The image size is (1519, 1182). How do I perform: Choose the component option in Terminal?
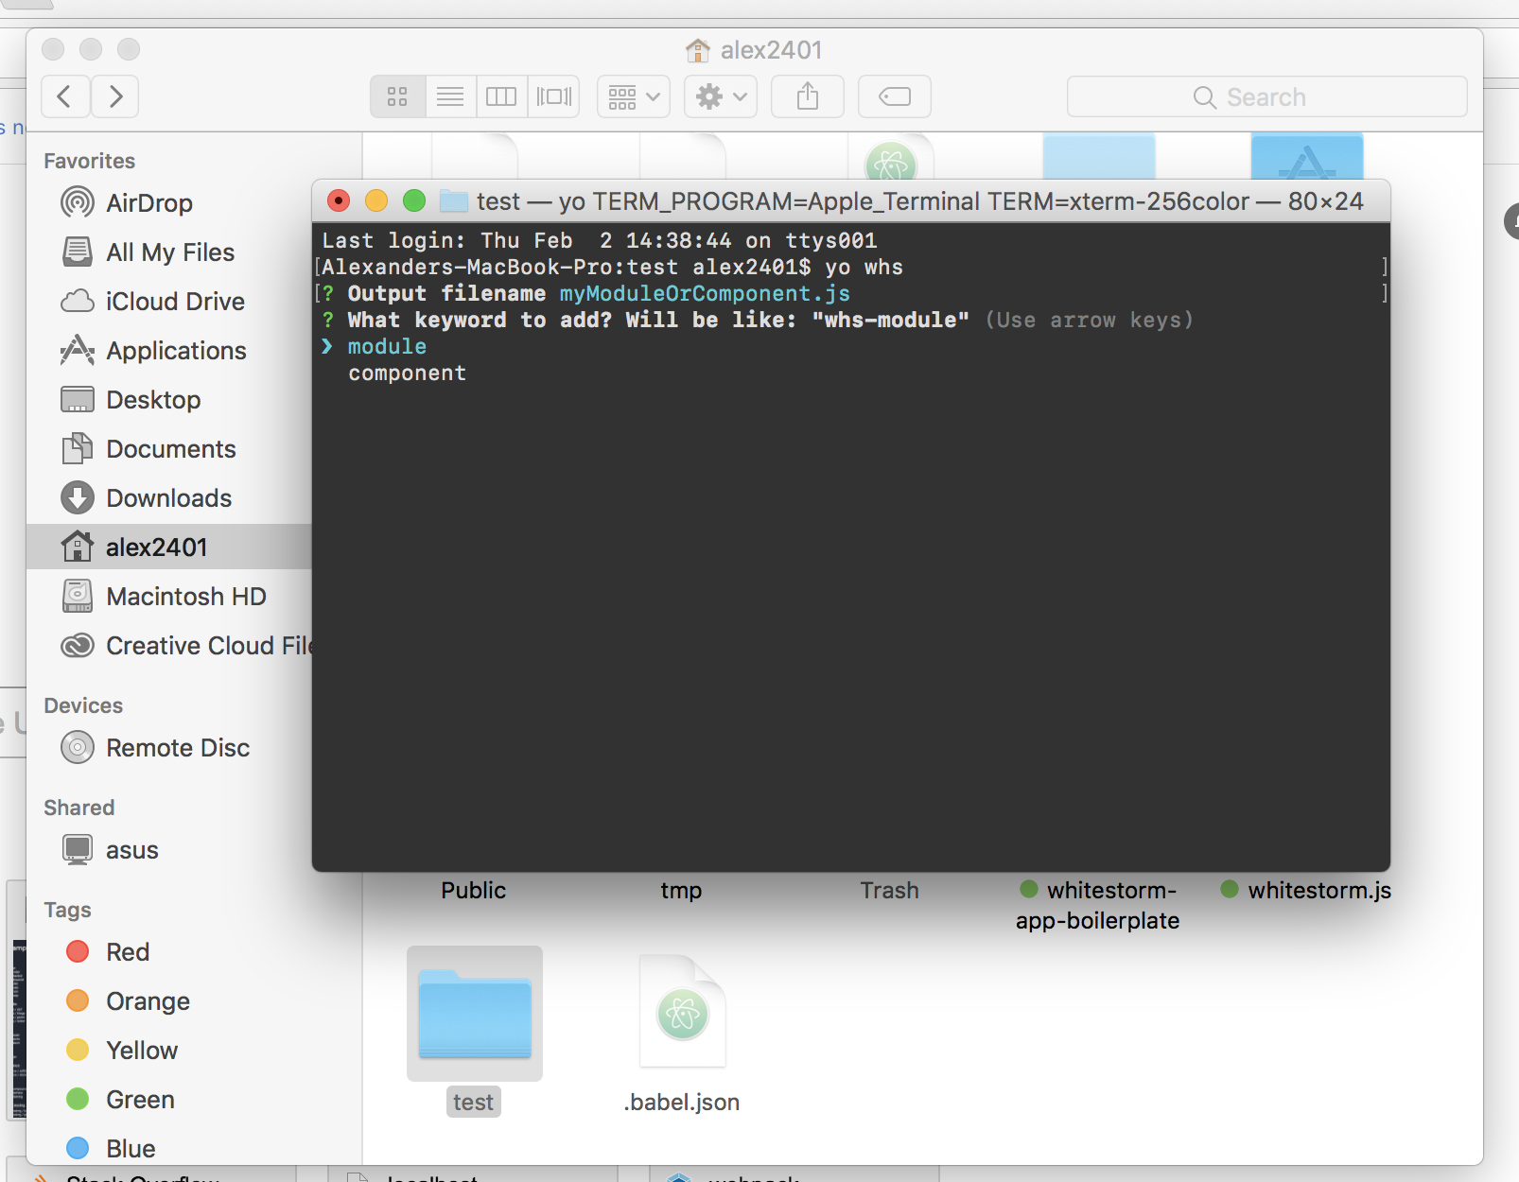[408, 374]
